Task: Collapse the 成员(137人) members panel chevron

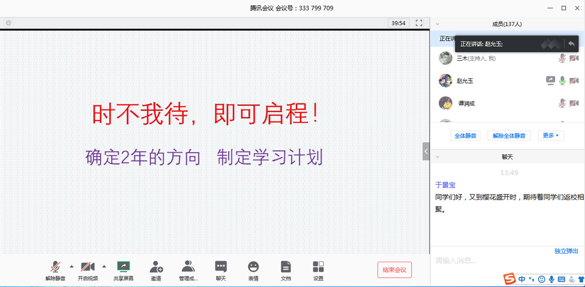Action: click(438, 24)
